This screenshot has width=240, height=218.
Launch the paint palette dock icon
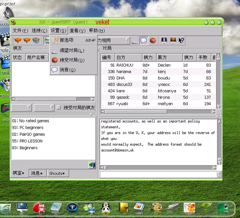pos(156,207)
